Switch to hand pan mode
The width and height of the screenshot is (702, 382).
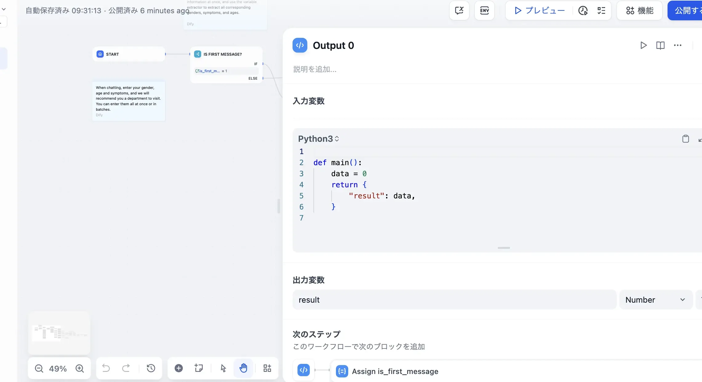243,368
